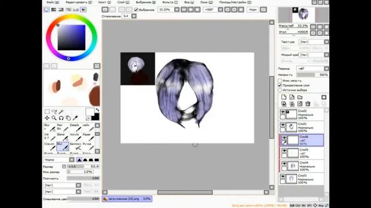This screenshot has height=208, width=371.
Task: Open the Переход blending mode dropdown
Action: pyautogui.click(x=326, y=69)
